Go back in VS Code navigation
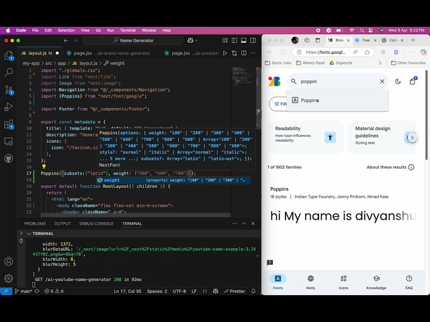Viewport: 430px width, 322px height. pos(66,40)
